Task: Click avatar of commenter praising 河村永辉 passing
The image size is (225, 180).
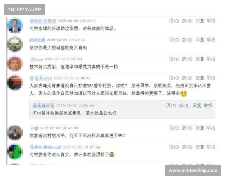Action: pyautogui.click(x=15, y=25)
